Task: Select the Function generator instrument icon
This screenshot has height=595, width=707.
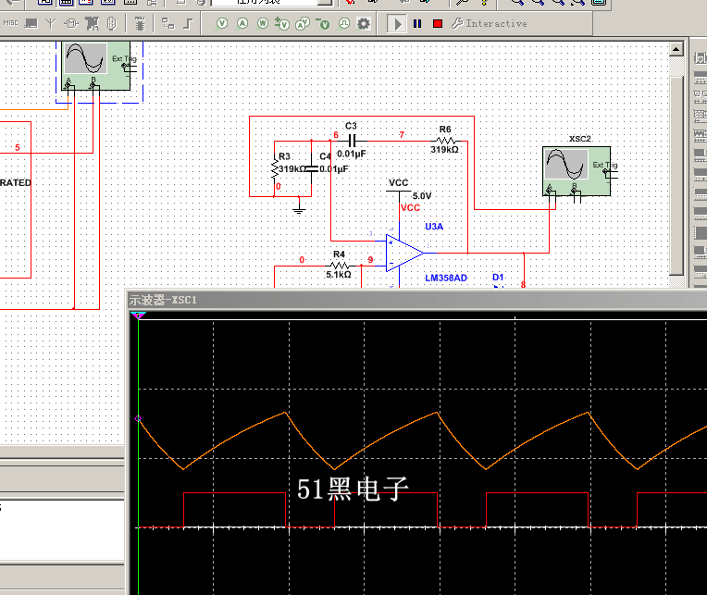Action: tap(701, 77)
